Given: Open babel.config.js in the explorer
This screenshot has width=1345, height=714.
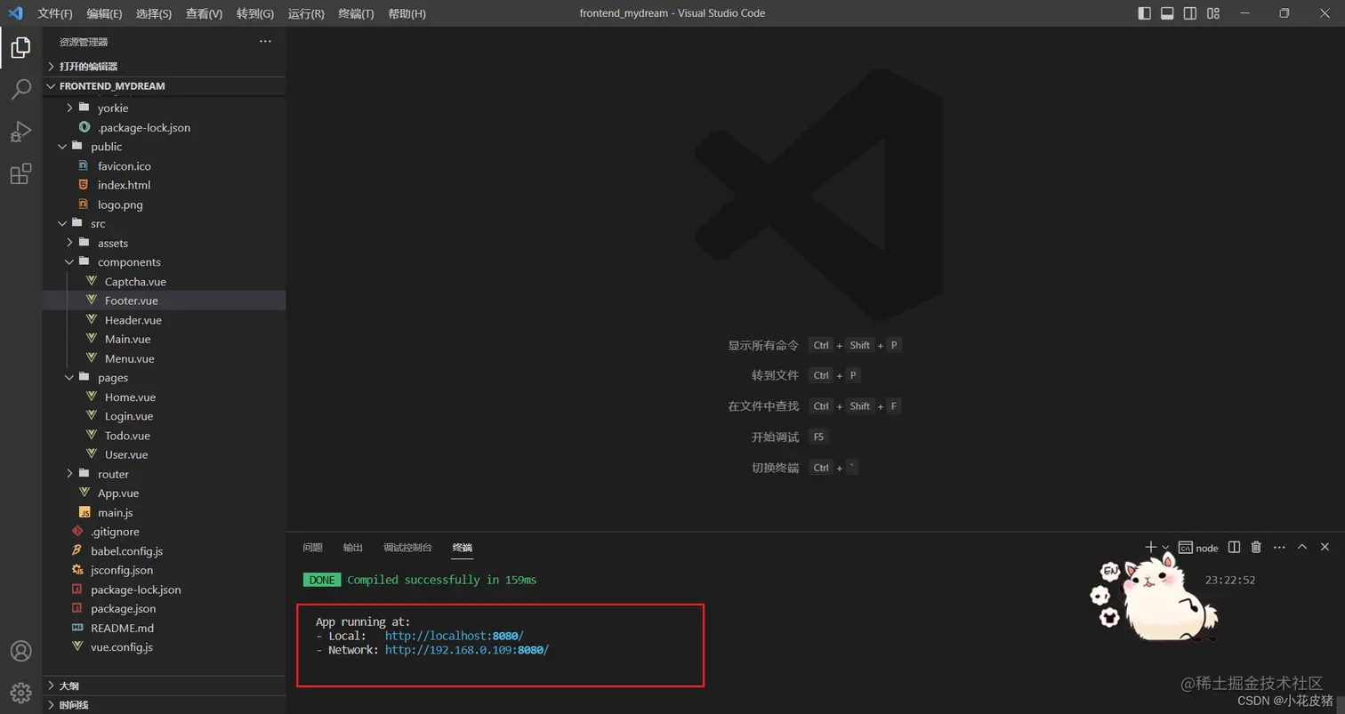Looking at the screenshot, I should coord(165,551).
